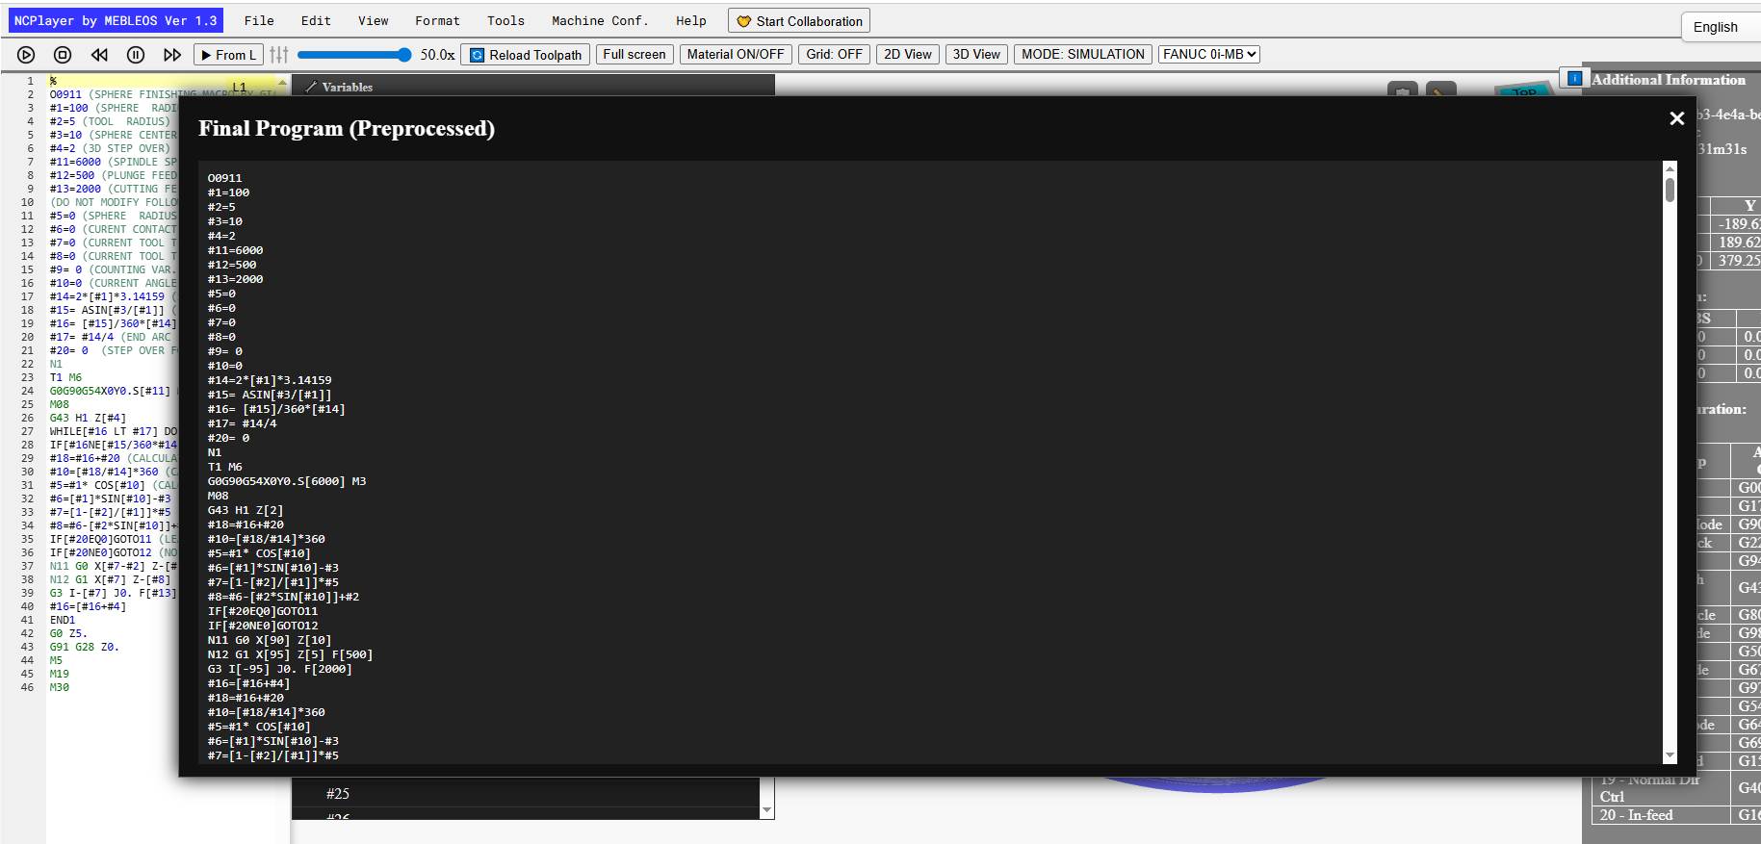Click the 50.0x speed value
The image size is (1761, 844).
tap(437, 55)
